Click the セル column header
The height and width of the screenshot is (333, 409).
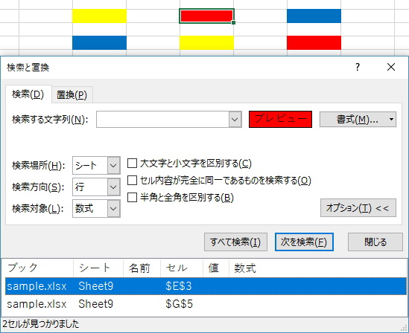(x=182, y=268)
